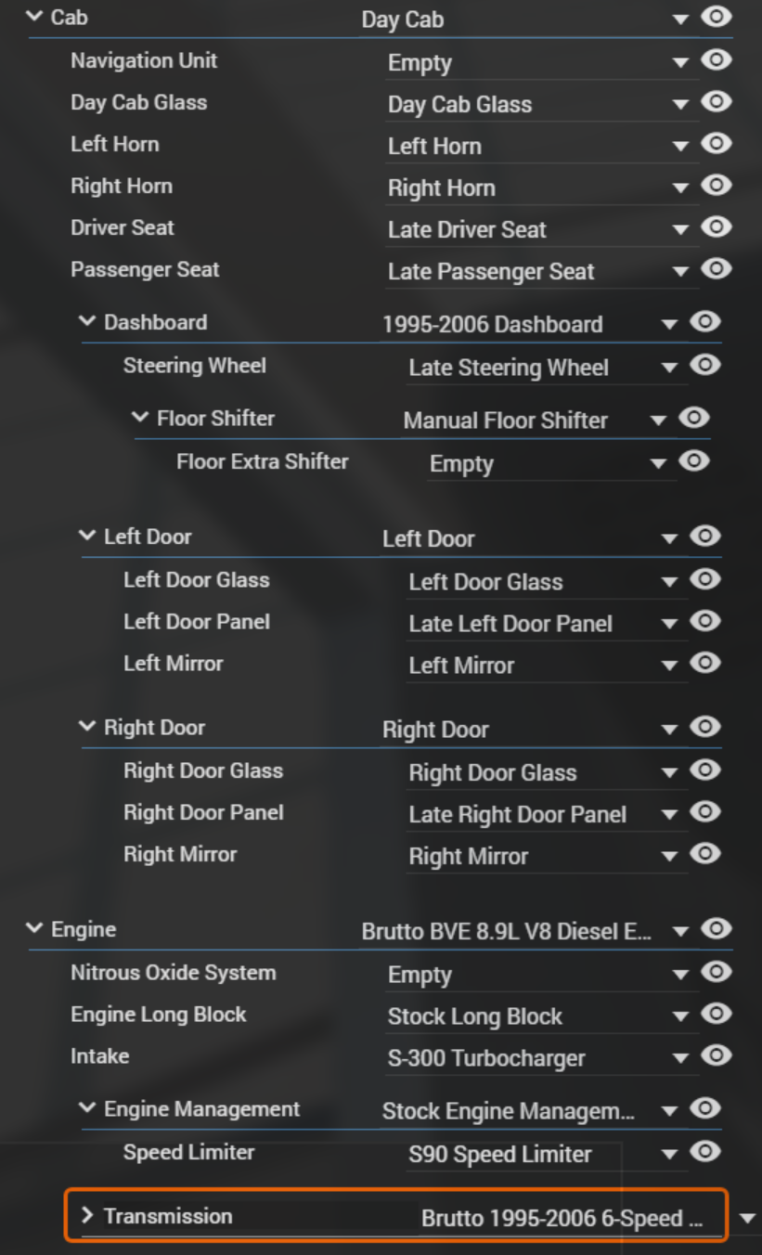Hide the Day Cab Glass part
The height and width of the screenshot is (1255, 762).
coord(716,102)
